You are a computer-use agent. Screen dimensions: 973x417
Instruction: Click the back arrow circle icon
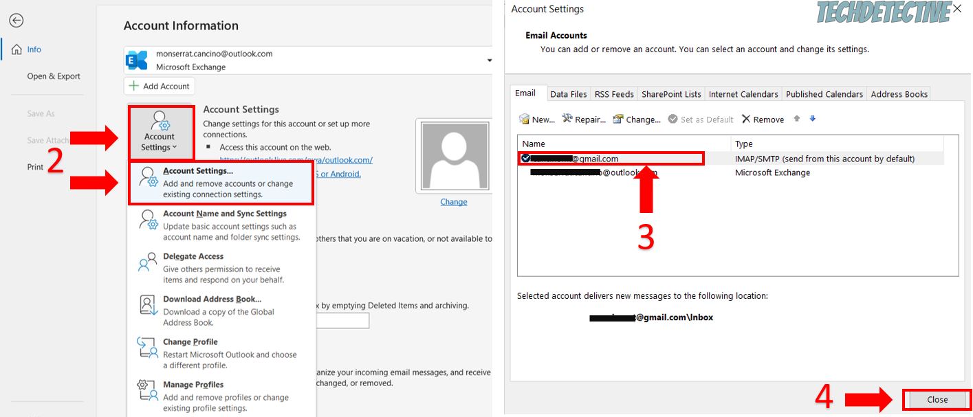coord(16,21)
